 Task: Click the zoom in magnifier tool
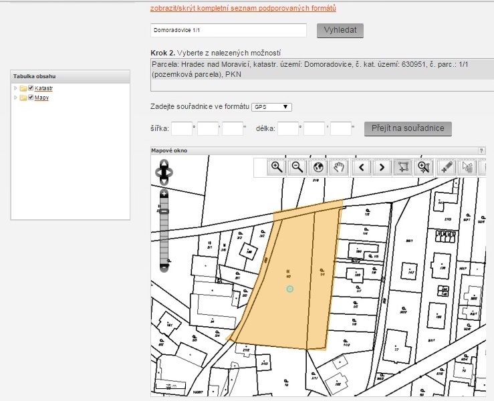click(x=276, y=168)
